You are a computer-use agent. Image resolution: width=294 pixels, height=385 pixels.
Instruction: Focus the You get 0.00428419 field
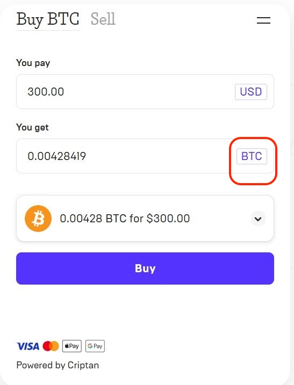pyautogui.click(x=145, y=156)
